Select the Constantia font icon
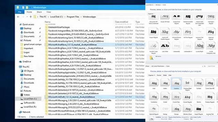This screenshot has width=218, height=122. (x=154, y=96)
